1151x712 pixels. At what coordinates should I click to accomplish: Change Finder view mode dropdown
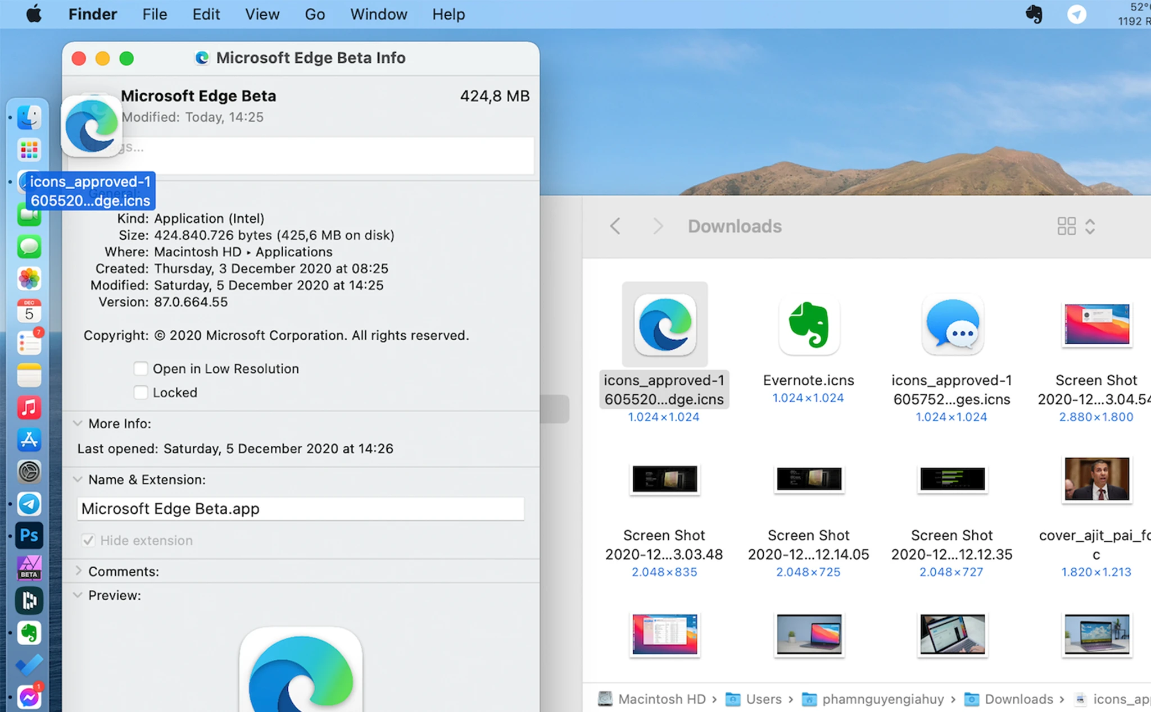tap(1076, 226)
